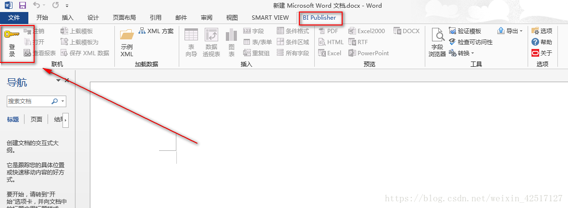The image size is (568, 208).
Task: Open the undo history dropdown arrow
Action: pyautogui.click(x=44, y=5)
